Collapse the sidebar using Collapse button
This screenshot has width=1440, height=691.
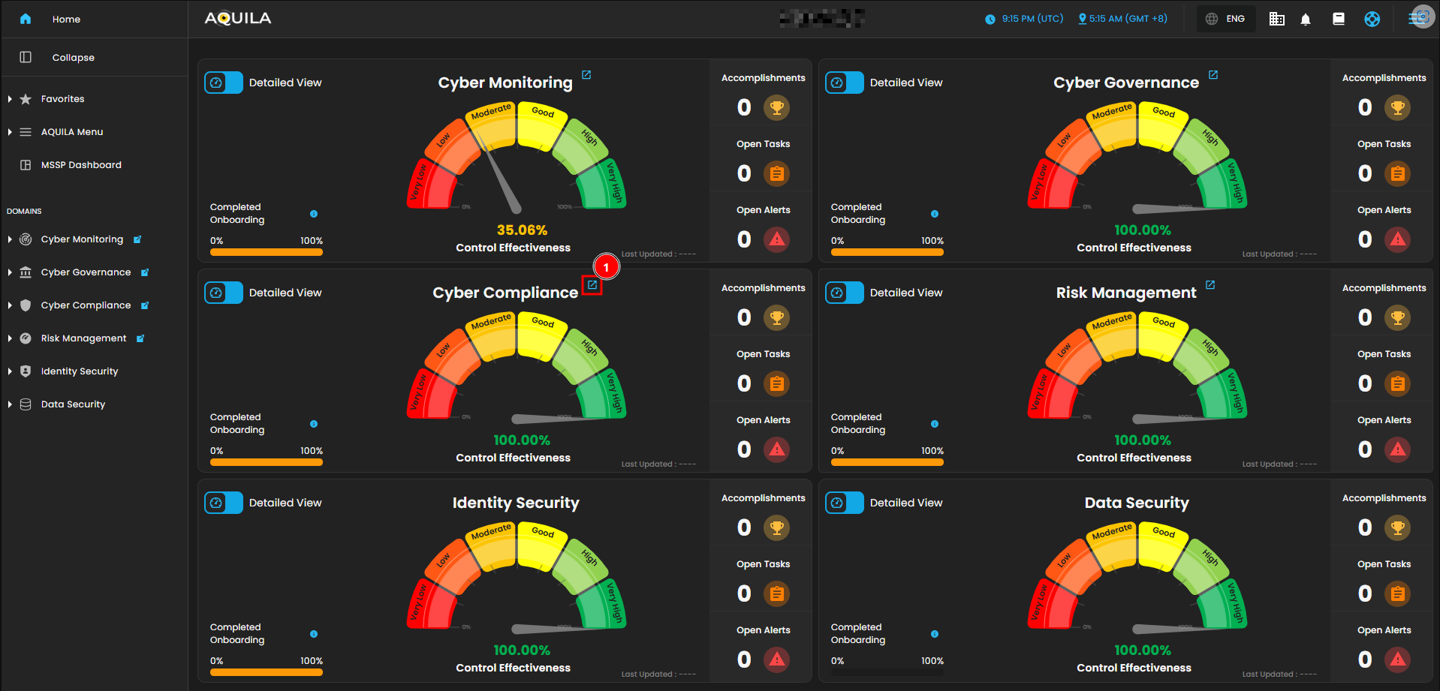click(x=73, y=58)
